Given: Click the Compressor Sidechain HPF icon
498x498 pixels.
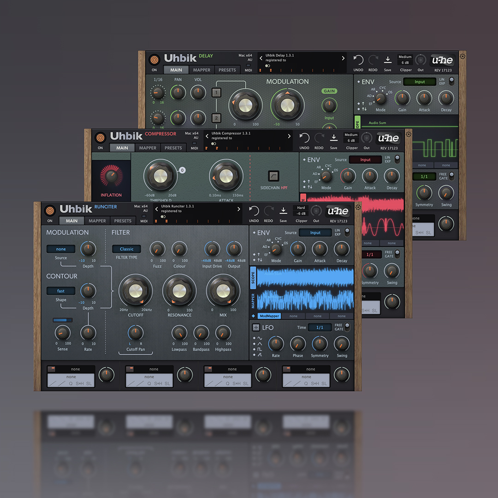Looking at the screenshot, I should (x=273, y=176).
